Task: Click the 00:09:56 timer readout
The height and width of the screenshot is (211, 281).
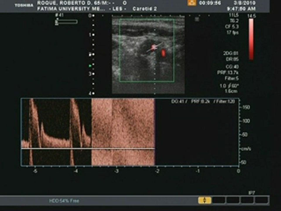Action: coord(210,3)
